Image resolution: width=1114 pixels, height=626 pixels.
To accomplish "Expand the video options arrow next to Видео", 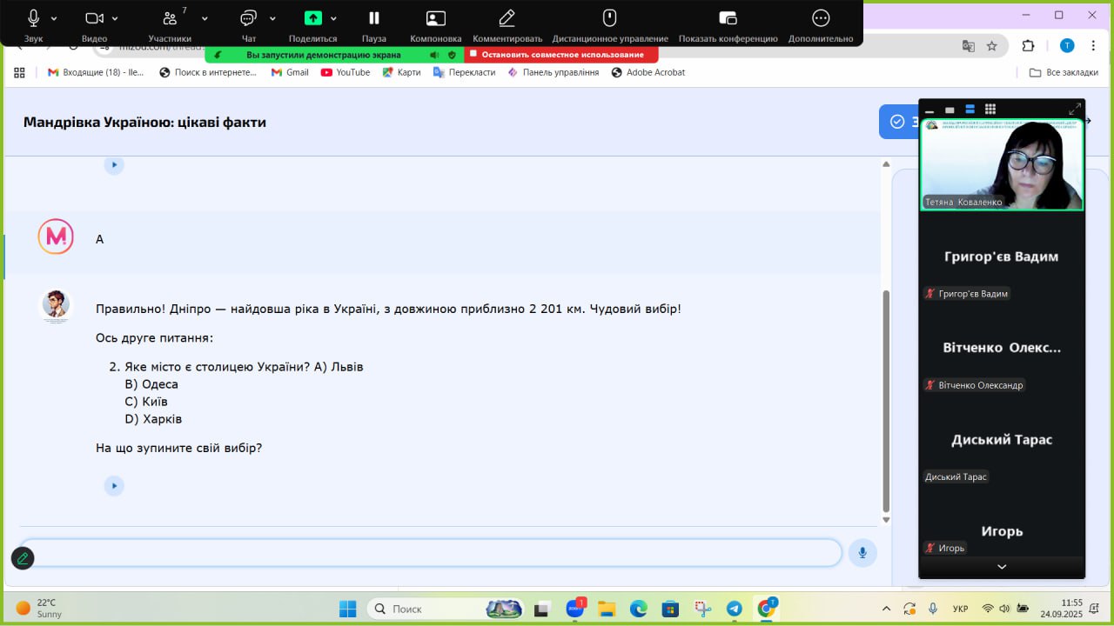I will (115, 18).
